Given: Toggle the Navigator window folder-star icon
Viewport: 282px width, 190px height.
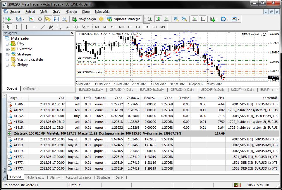Looking at the screenshot, I should [48, 19].
